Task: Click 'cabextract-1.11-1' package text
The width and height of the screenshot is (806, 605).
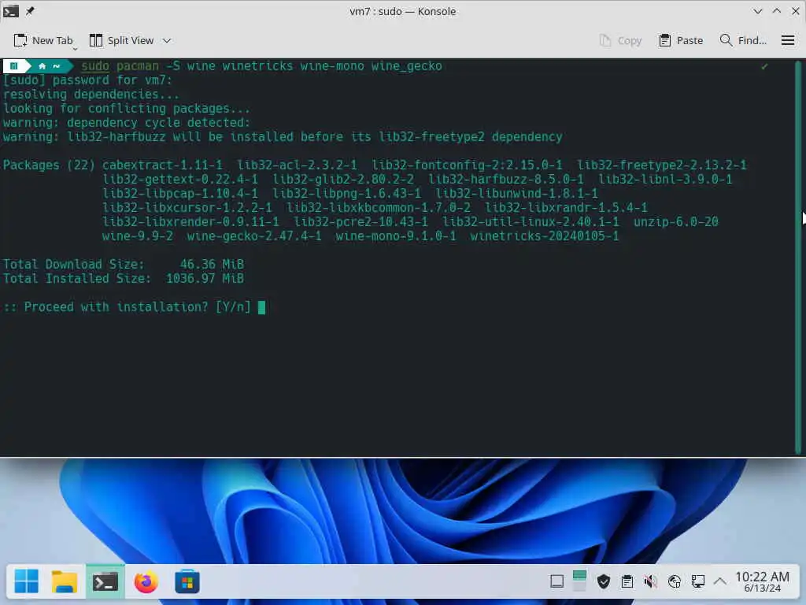Action: [162, 165]
